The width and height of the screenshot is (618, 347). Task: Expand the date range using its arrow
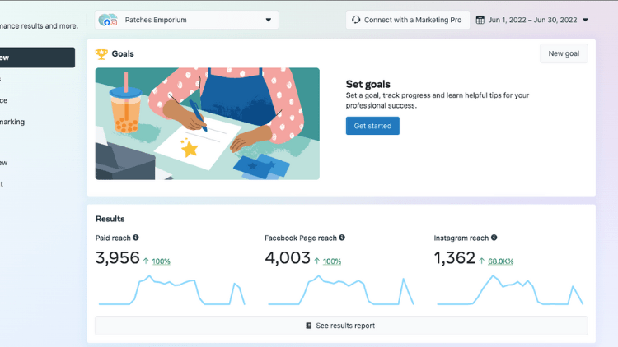[x=585, y=20]
